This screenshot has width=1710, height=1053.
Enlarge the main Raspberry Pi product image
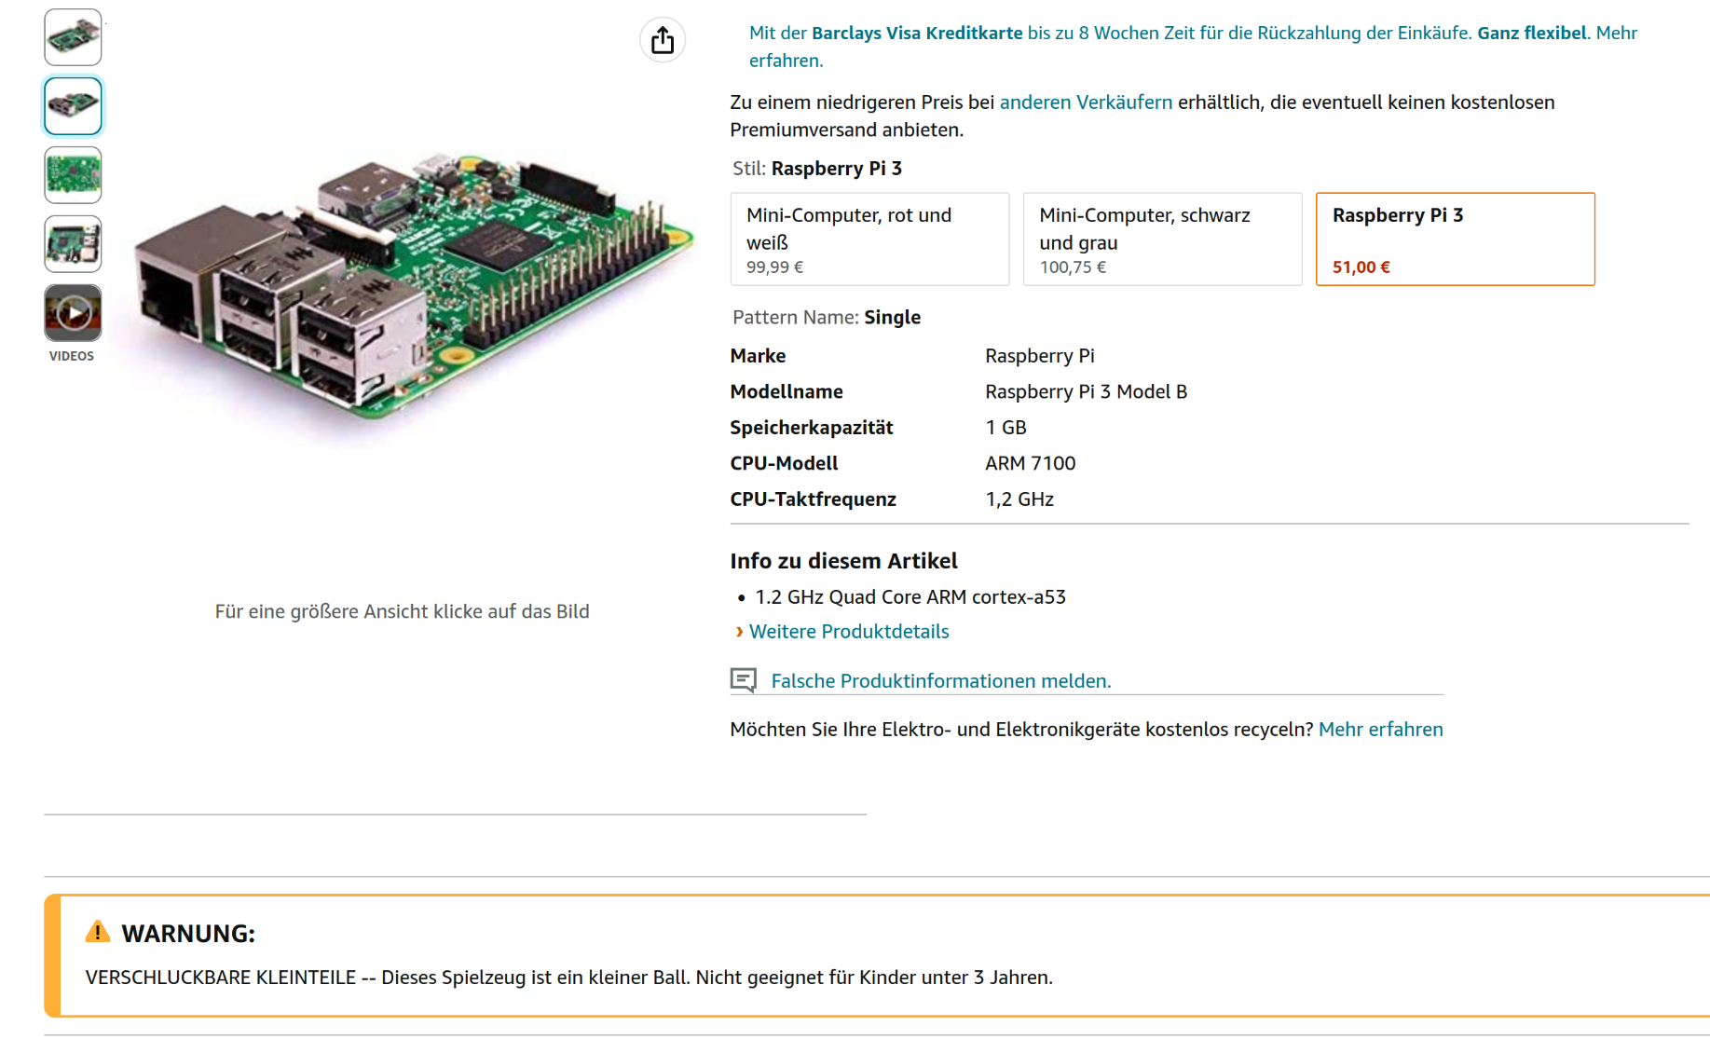tap(410, 289)
